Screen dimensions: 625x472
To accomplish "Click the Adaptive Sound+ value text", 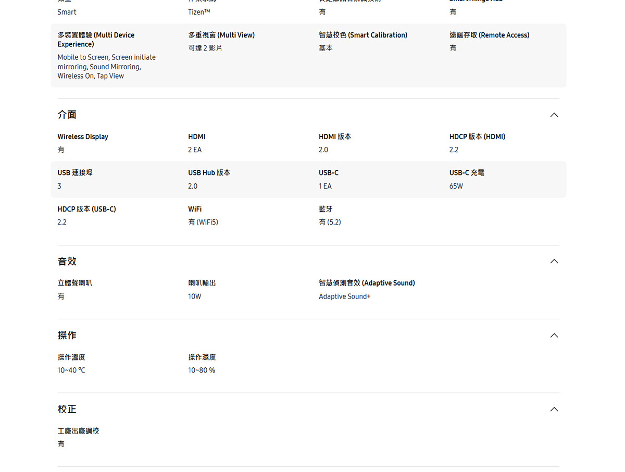I will [344, 296].
